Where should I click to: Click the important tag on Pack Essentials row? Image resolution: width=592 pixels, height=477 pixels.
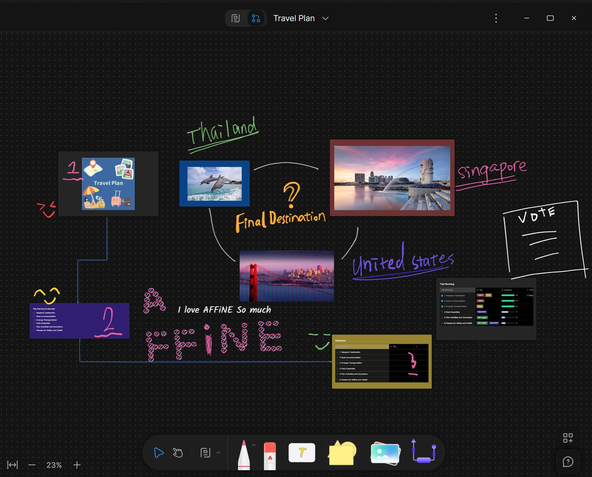point(482,312)
